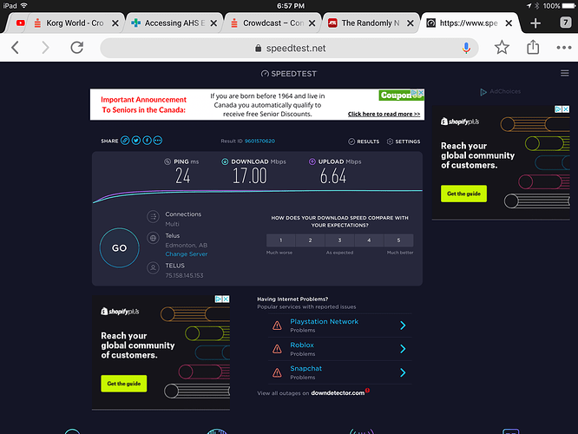Share result on Twitter
Screen dimensions: 578x434
[136, 141]
